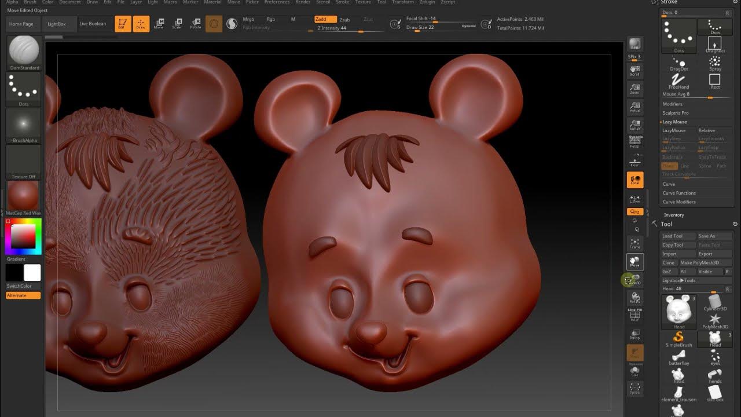Enable Zsub mode
741x417 pixels.
[x=344, y=19]
